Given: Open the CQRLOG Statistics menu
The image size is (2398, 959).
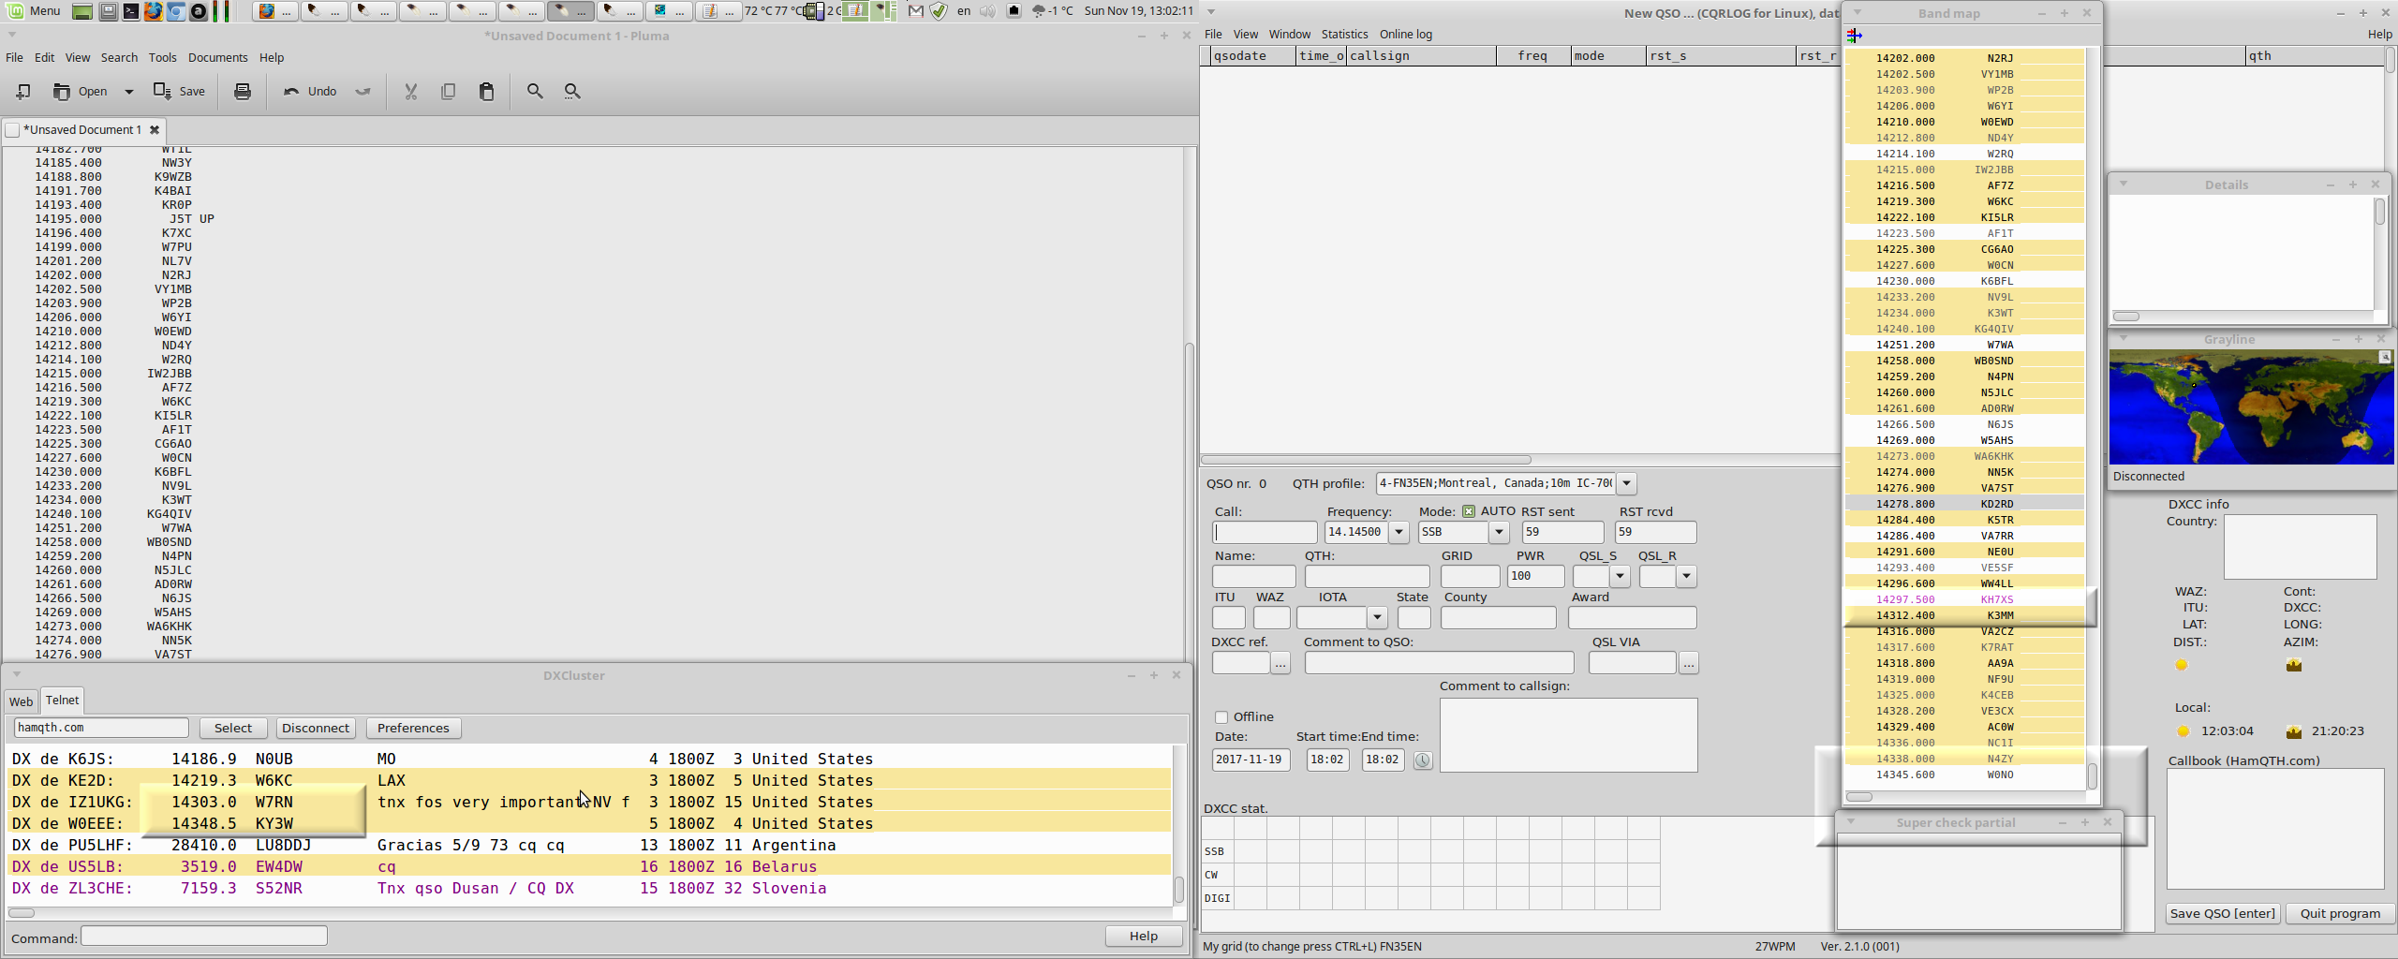Looking at the screenshot, I should [x=1344, y=34].
